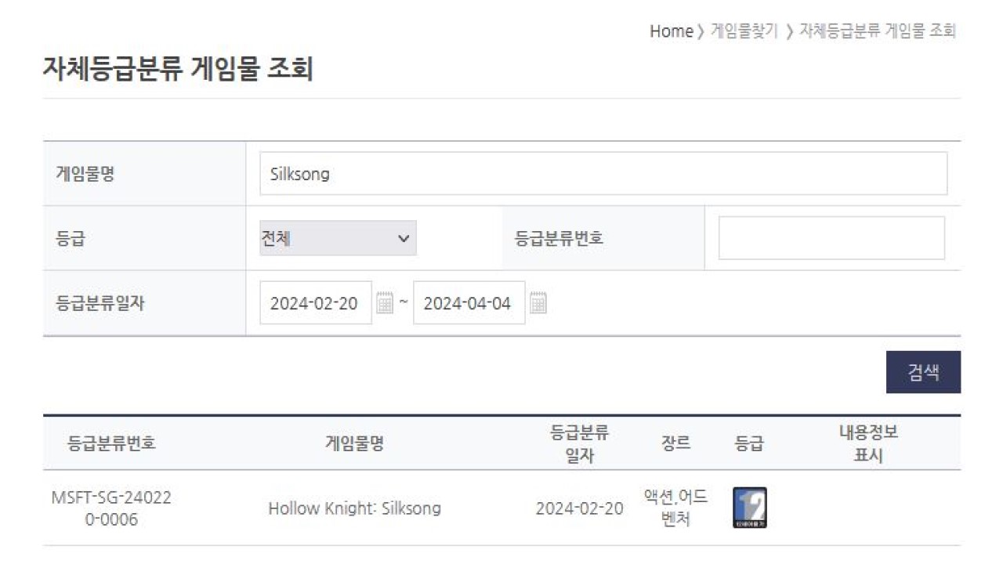The width and height of the screenshot is (1003, 564).
Task: Click the 검색 search button
Action: [x=923, y=371]
